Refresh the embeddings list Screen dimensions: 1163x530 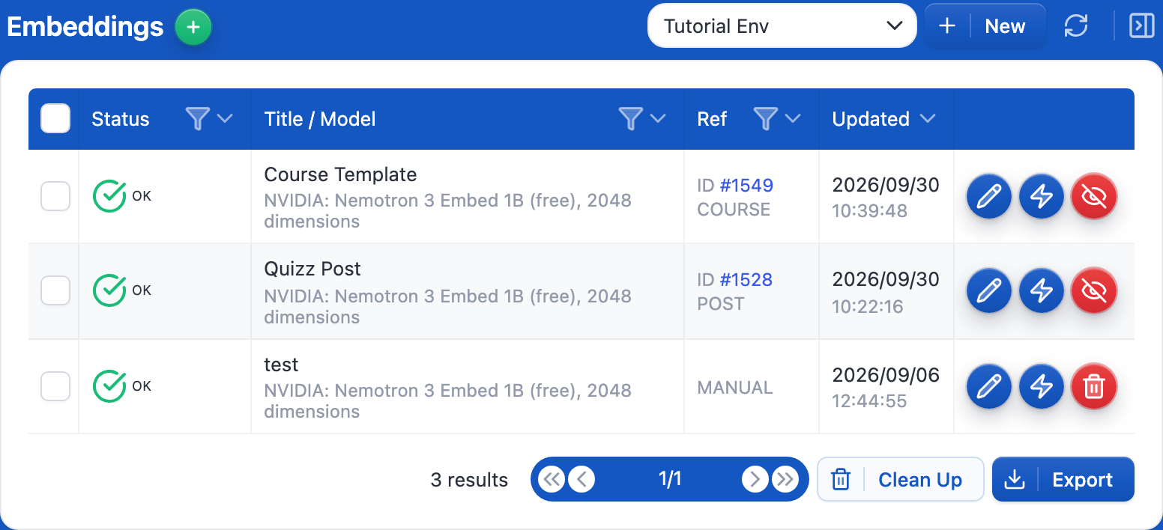(1076, 26)
